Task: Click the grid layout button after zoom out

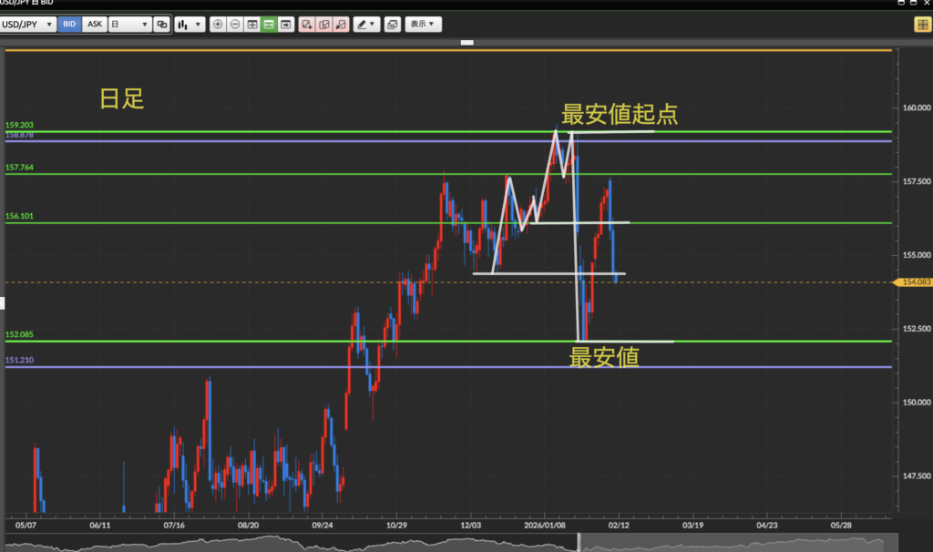Action: coord(252,25)
